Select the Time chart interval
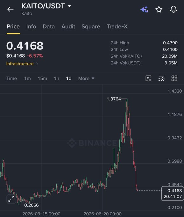This screenshot has height=217, width=184. [11, 79]
